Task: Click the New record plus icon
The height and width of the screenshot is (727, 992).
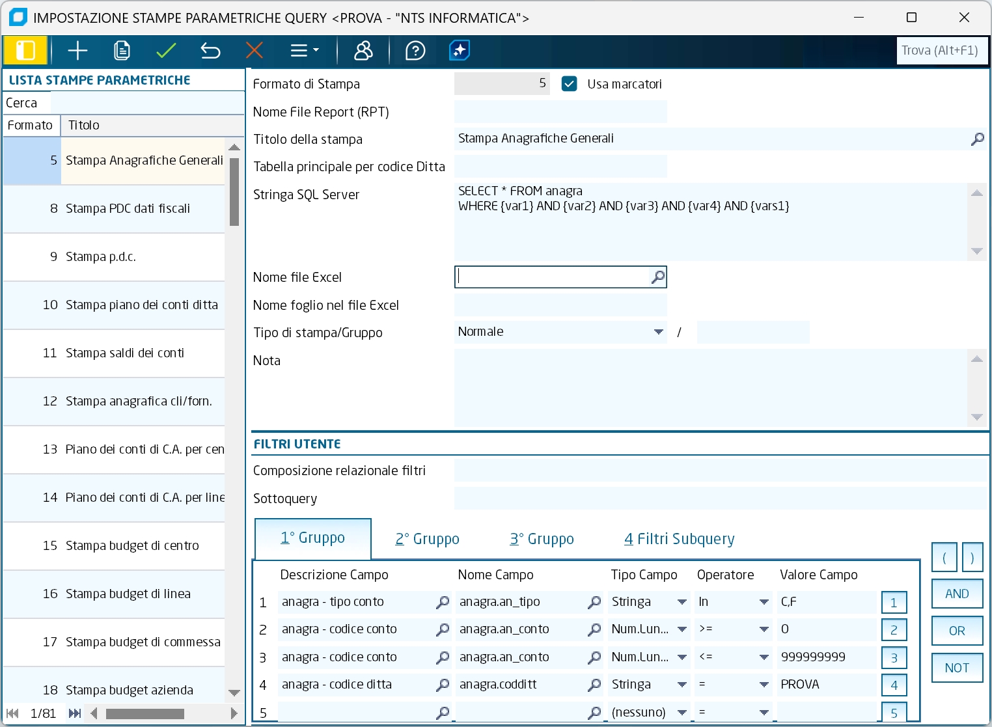Action: (x=77, y=51)
